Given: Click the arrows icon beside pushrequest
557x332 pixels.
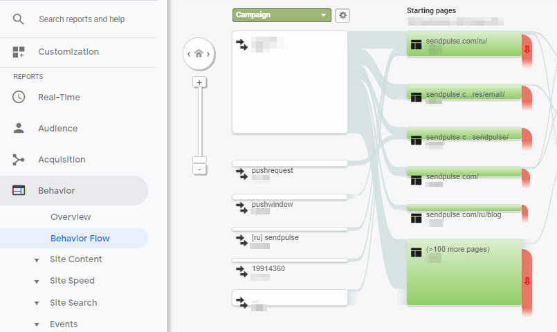Looking at the screenshot, I should [x=242, y=174].
